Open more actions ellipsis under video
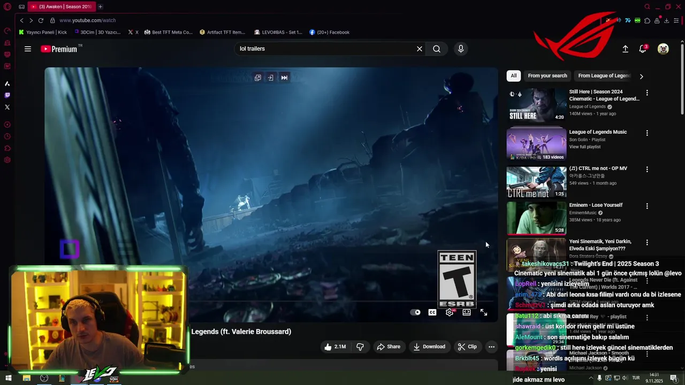 coord(491,346)
